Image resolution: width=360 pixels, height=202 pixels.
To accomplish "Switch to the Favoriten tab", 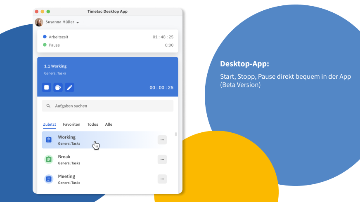I will point(71,124).
